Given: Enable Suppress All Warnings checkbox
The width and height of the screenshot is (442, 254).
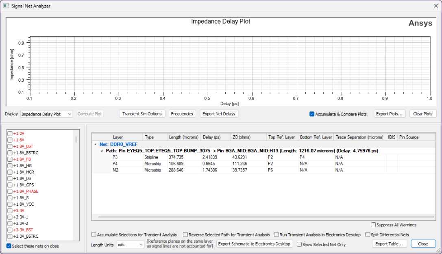Looking at the screenshot, I should [373, 225].
